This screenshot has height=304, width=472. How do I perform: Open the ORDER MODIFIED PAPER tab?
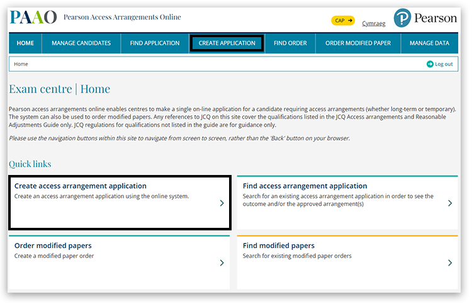tap(357, 43)
